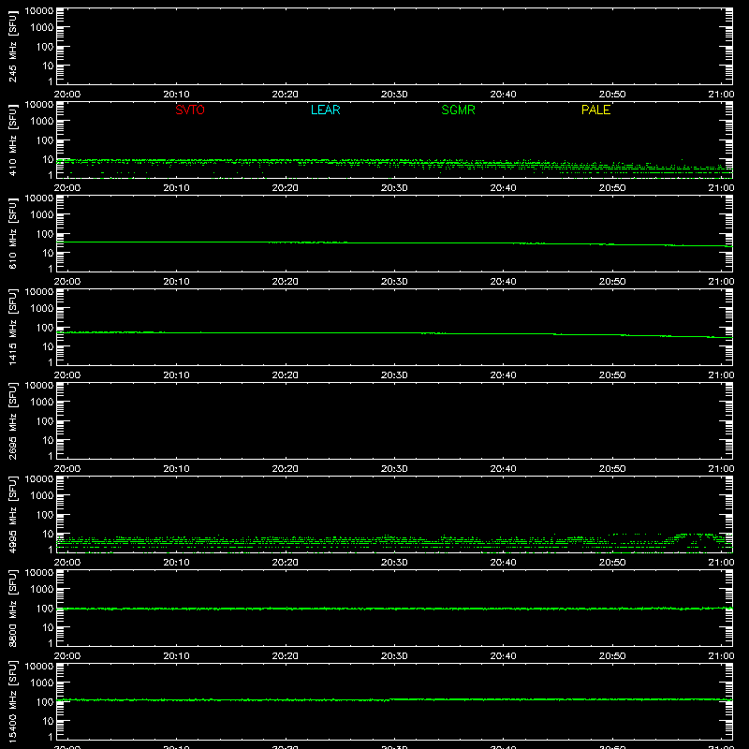749x749 pixels.
Task: Click the 1000 y-axis label of 15400 MHz panel
Action: coord(42,683)
